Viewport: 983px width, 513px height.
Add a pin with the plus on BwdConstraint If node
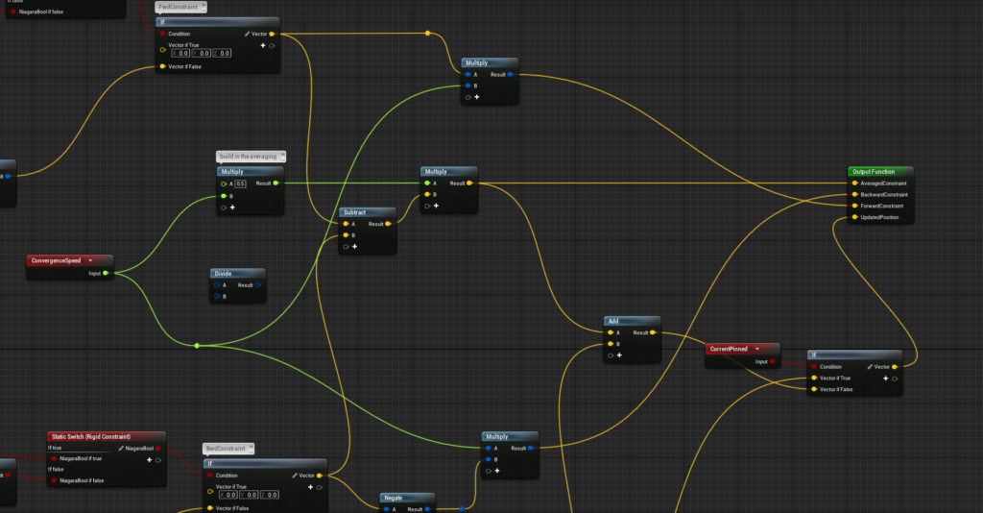pyautogui.click(x=310, y=487)
